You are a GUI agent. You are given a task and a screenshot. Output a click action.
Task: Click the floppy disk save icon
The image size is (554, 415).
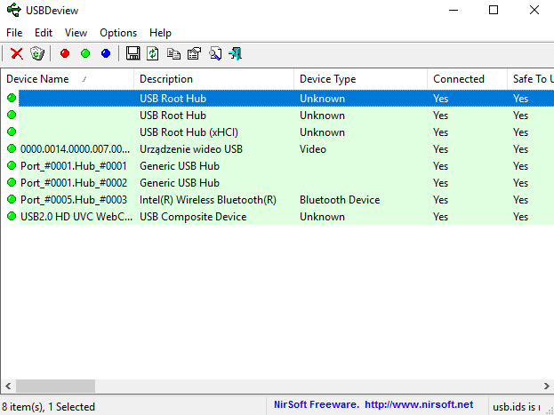(x=132, y=53)
